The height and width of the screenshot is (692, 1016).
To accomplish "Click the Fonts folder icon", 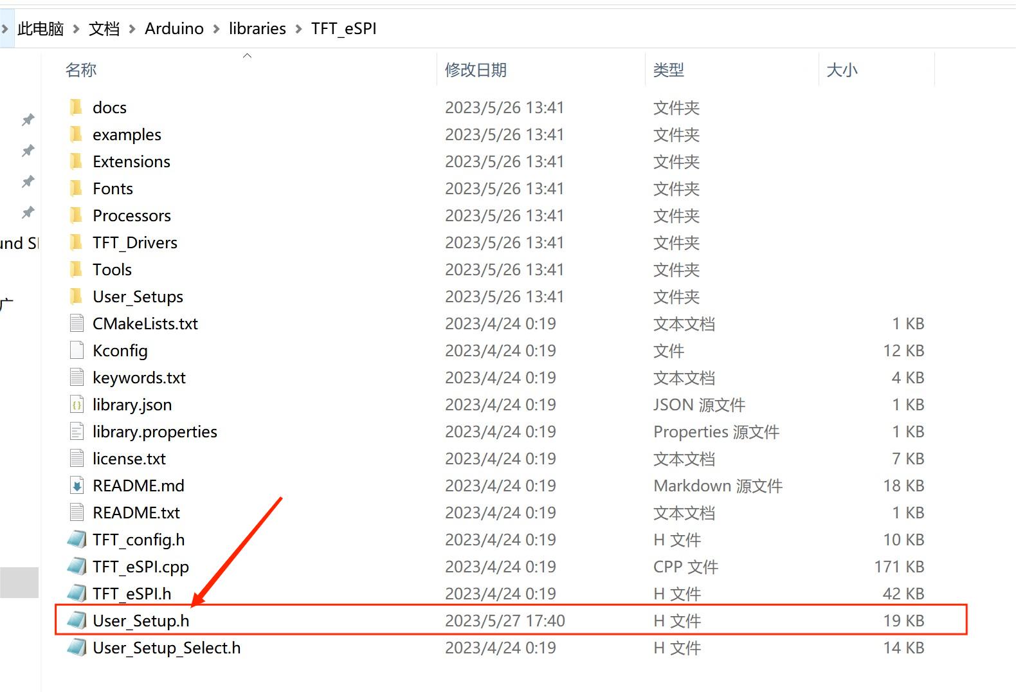I will 76,188.
